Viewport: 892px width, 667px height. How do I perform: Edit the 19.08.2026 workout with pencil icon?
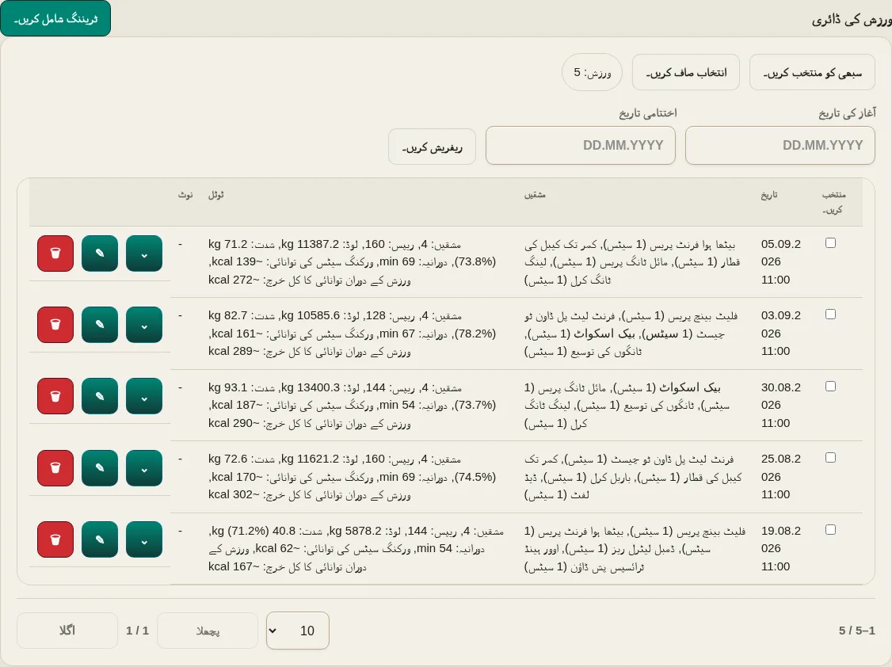click(100, 539)
